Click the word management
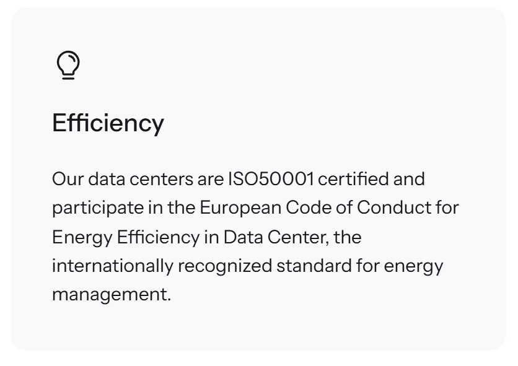This screenshot has height=366, width=518. [x=111, y=294]
